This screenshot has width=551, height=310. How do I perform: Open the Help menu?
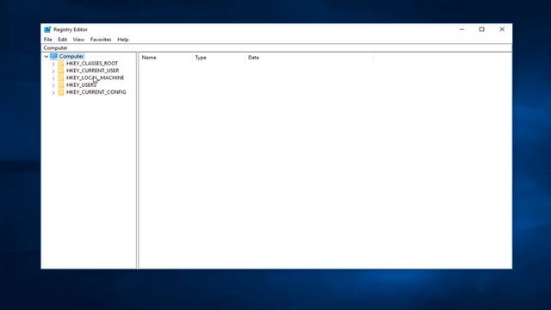[122, 40]
